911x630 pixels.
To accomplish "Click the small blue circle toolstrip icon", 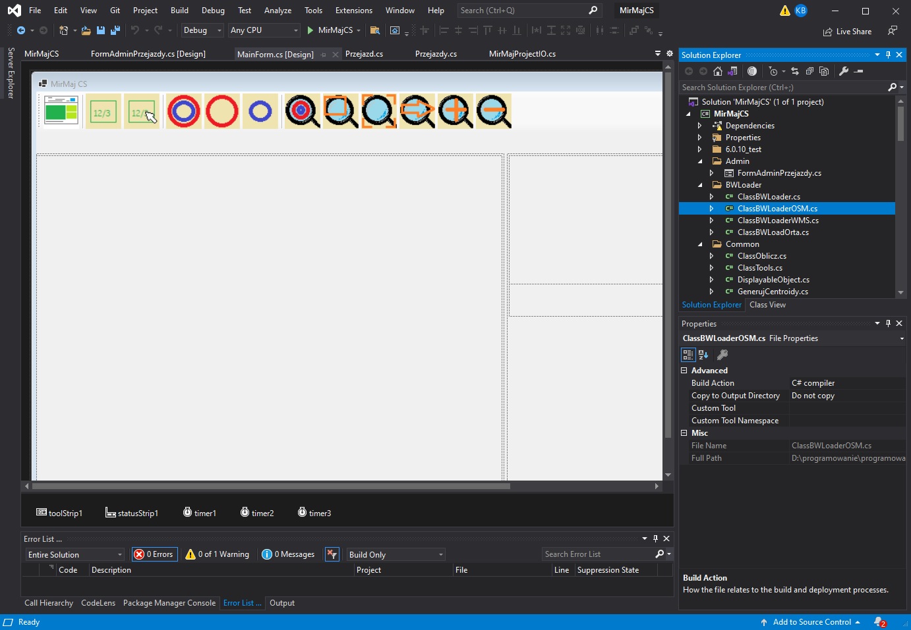I will point(260,111).
